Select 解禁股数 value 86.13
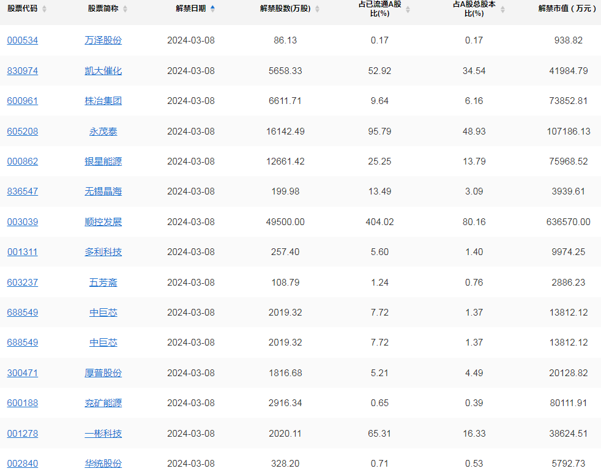 coord(285,40)
